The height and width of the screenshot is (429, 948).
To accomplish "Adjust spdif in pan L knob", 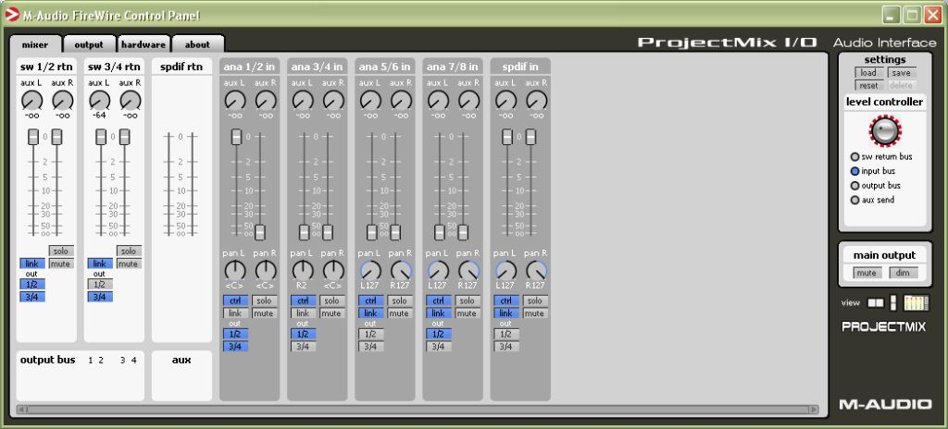I will tap(505, 270).
